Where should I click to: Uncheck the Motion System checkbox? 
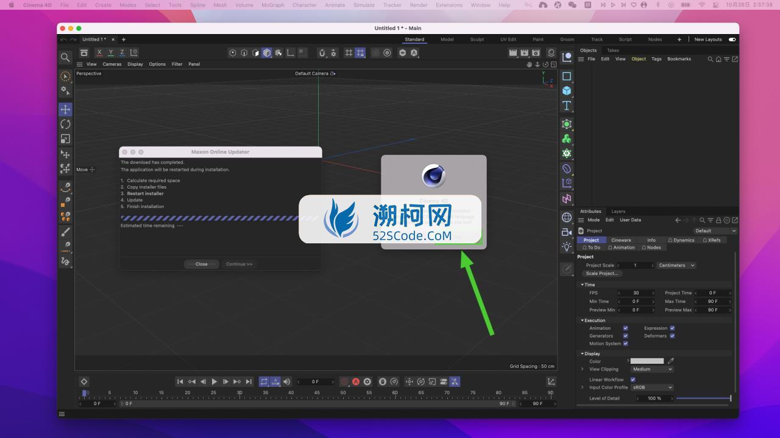[x=625, y=344]
